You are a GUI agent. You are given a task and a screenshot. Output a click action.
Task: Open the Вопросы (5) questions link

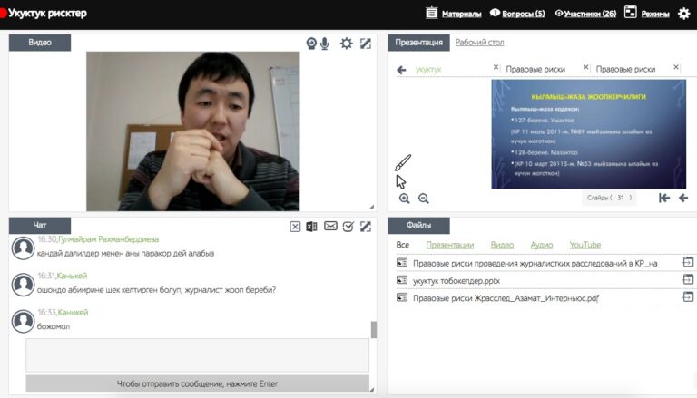pyautogui.click(x=517, y=14)
